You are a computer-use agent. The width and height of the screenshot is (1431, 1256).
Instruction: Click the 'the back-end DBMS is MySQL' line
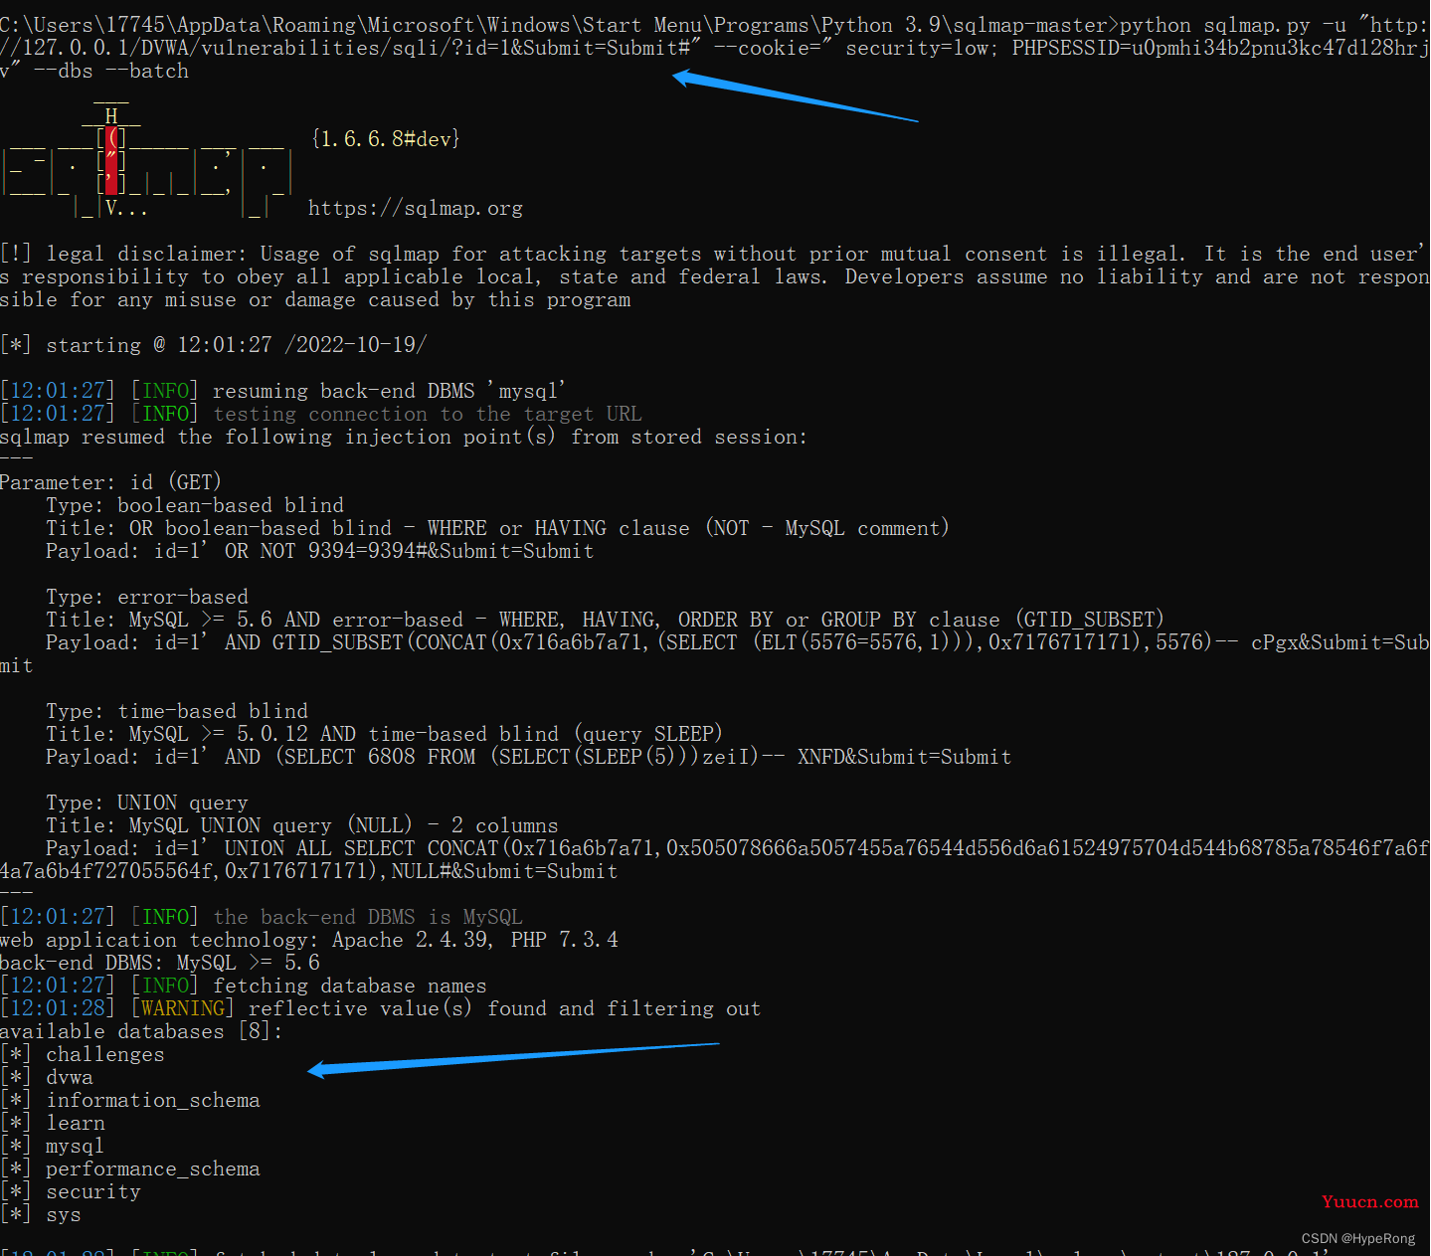(262, 917)
